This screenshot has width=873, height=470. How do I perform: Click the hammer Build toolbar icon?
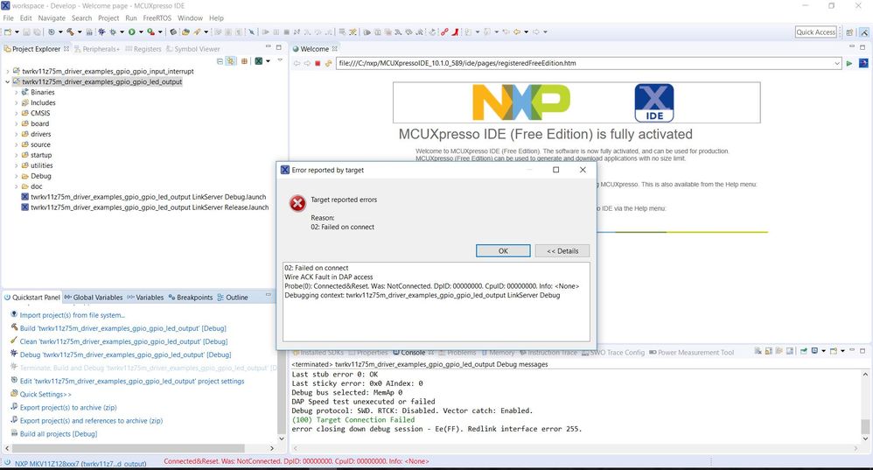click(70, 32)
